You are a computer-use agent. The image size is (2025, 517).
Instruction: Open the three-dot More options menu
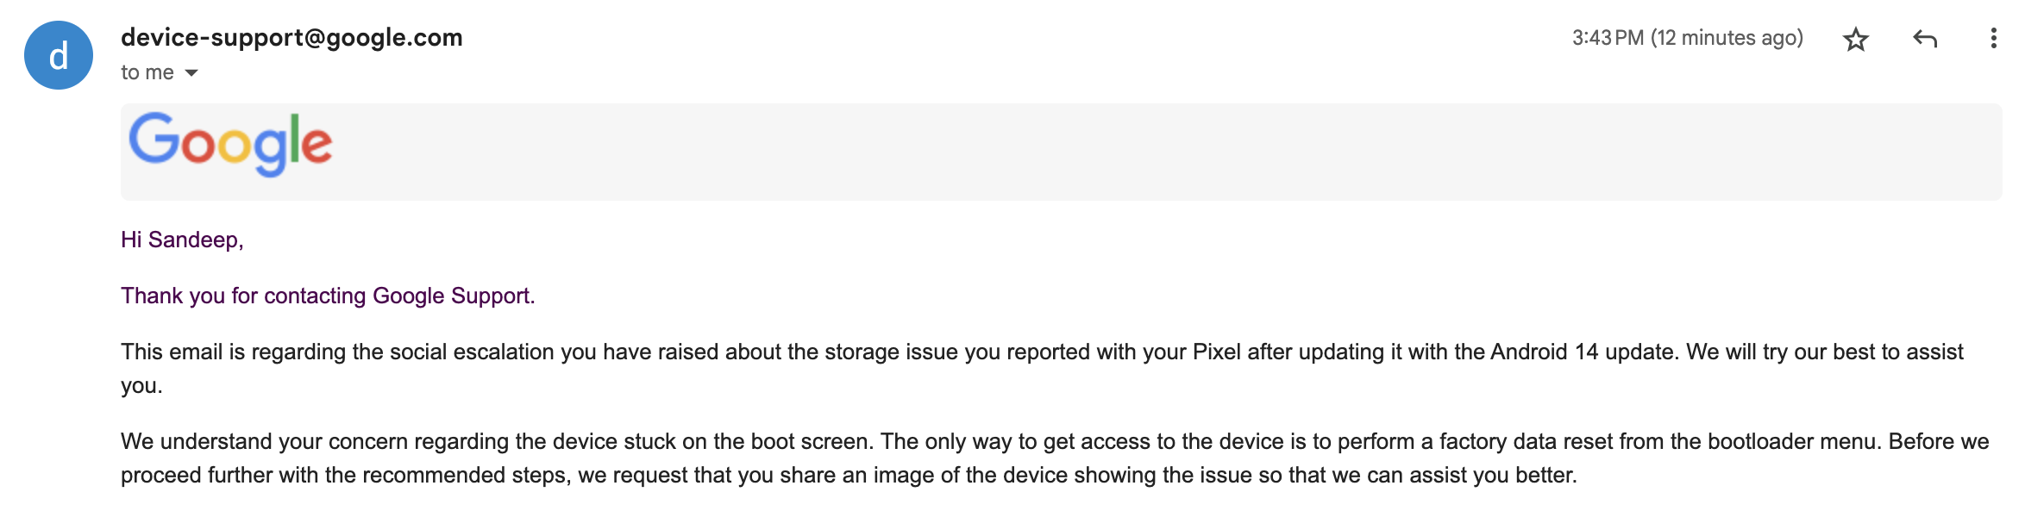[x=1992, y=38]
